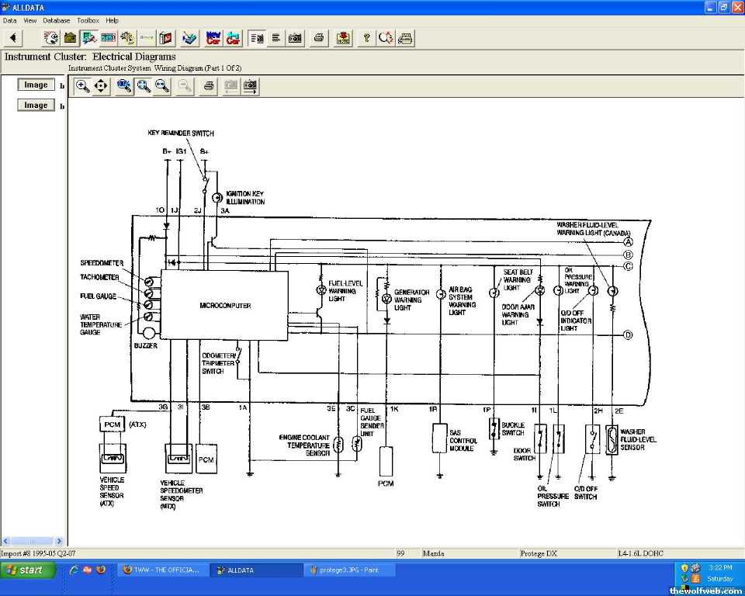Click the second Image button in sidebar
Viewport: 745px width, 596px height.
pyautogui.click(x=36, y=106)
